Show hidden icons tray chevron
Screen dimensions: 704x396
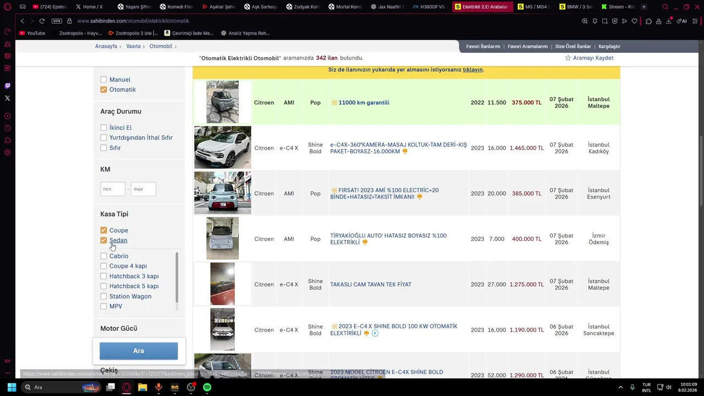point(621,387)
